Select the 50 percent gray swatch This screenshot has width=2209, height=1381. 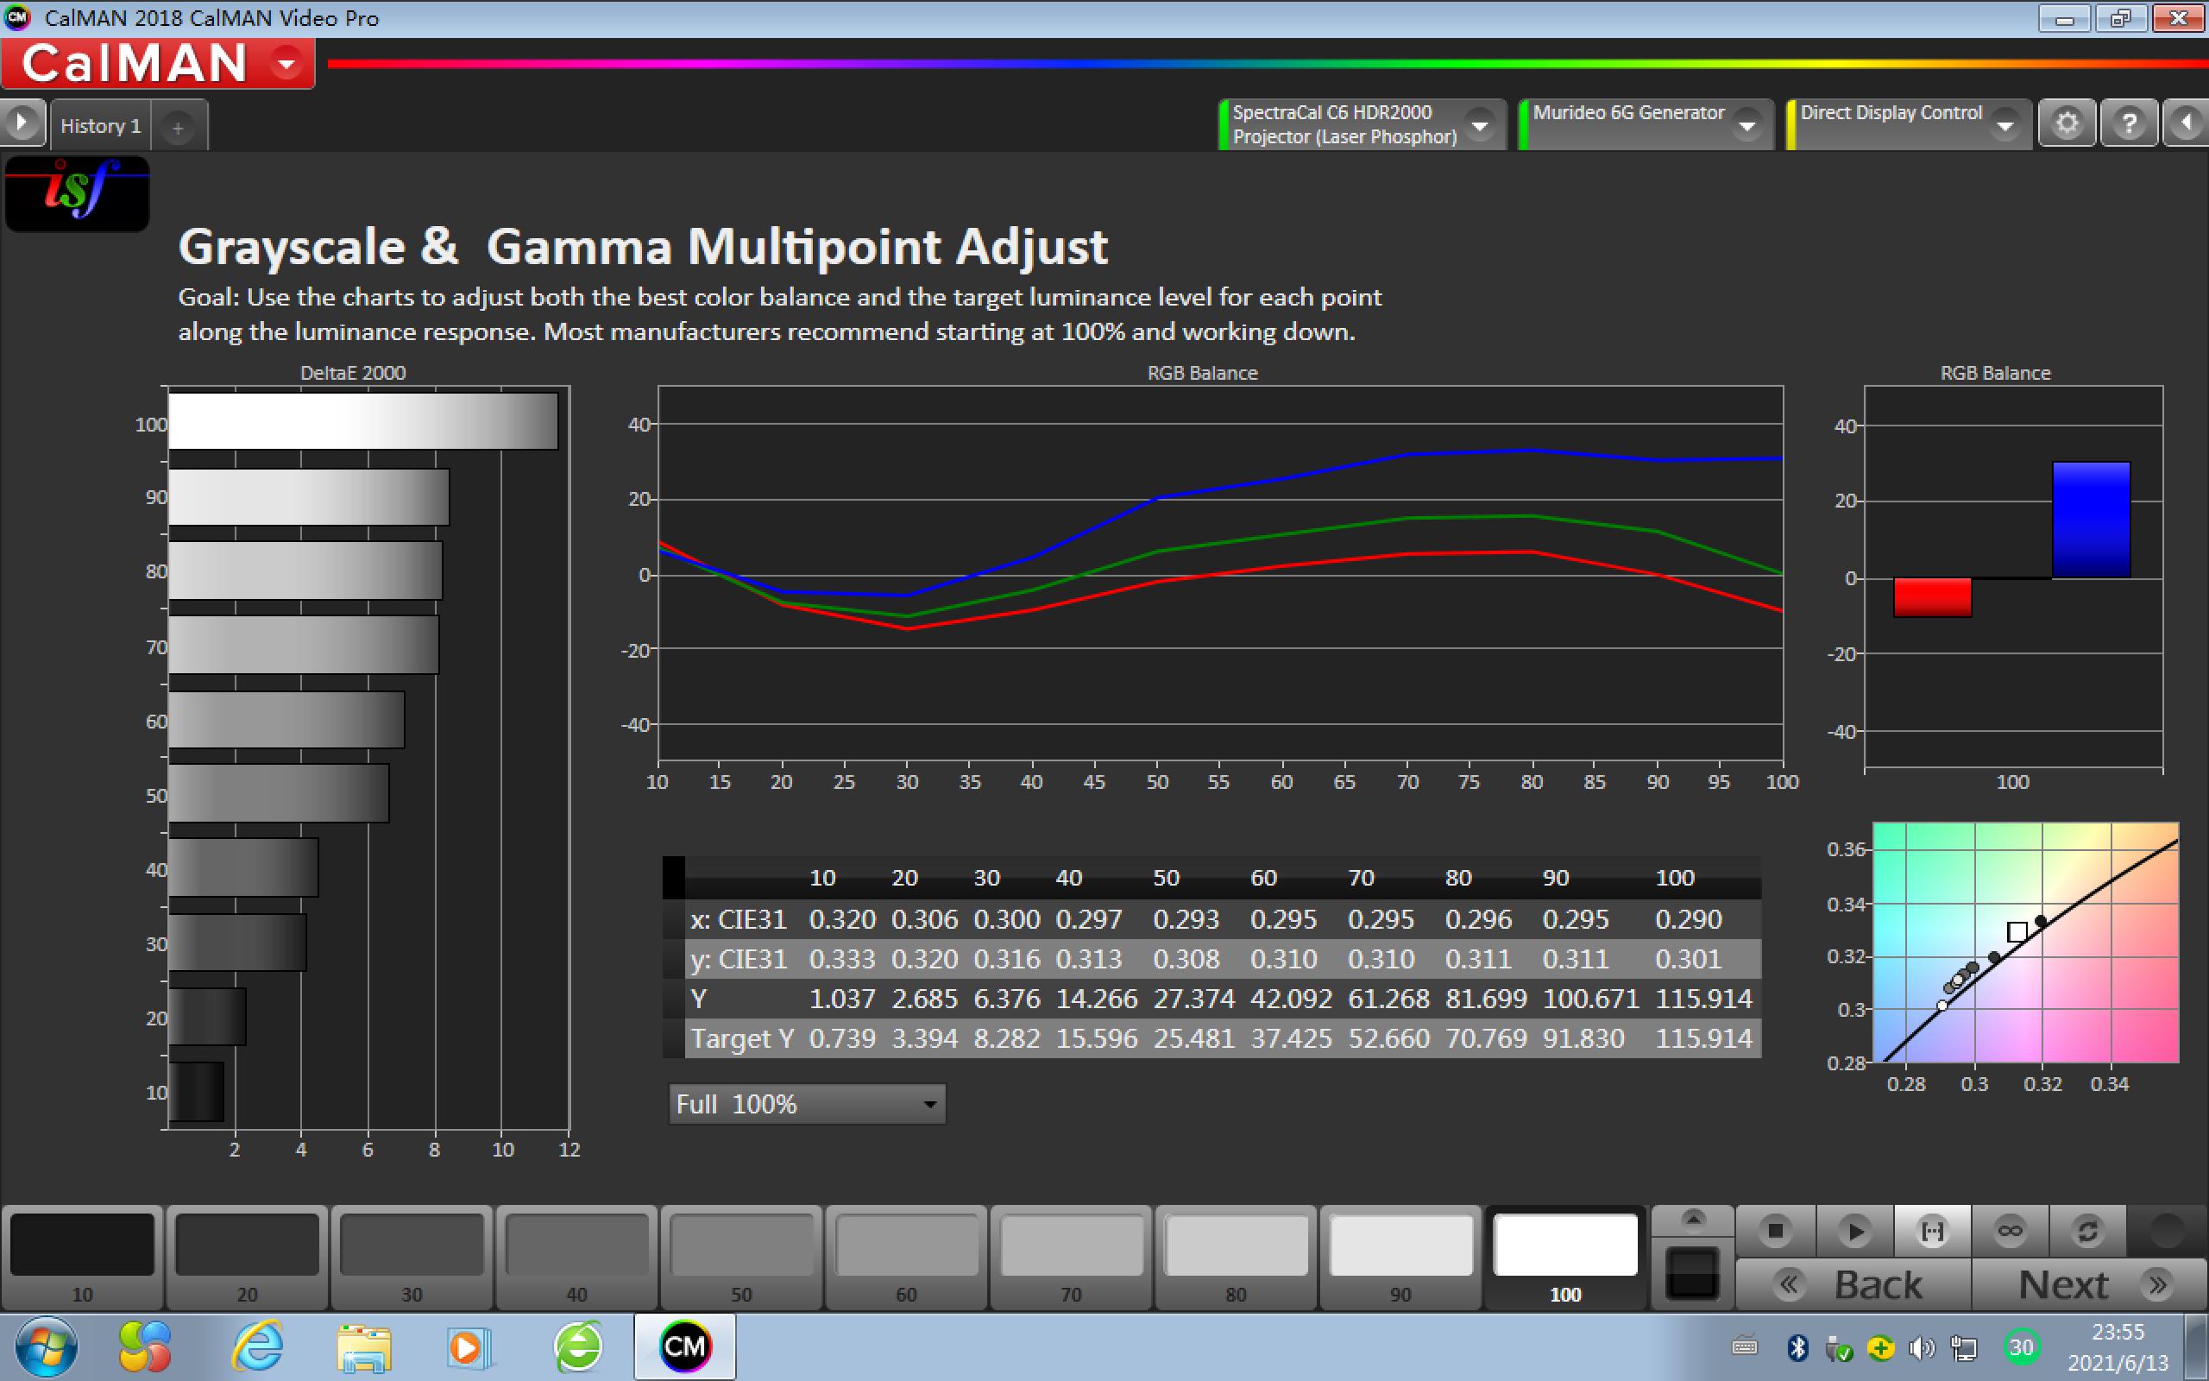(741, 1246)
